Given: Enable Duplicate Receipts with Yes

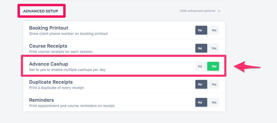Looking at the screenshot, I should (214, 84).
